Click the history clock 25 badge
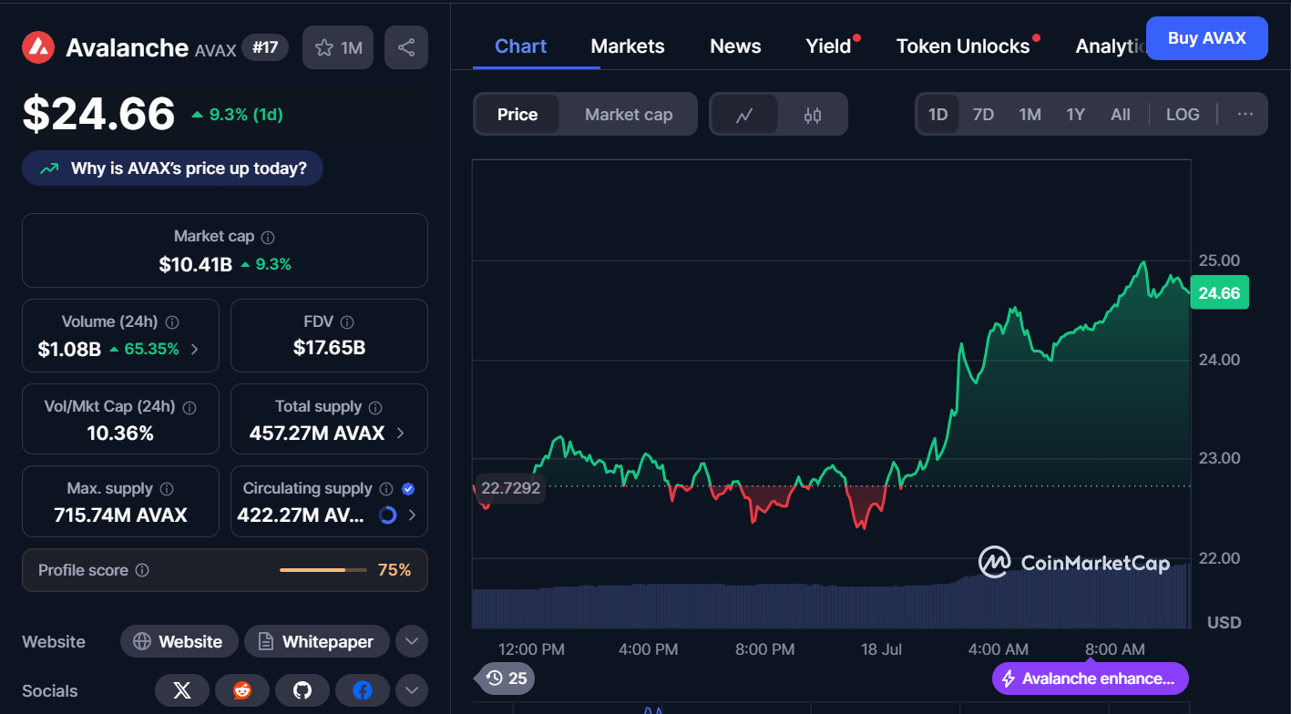1291x714 pixels. pyautogui.click(x=507, y=678)
